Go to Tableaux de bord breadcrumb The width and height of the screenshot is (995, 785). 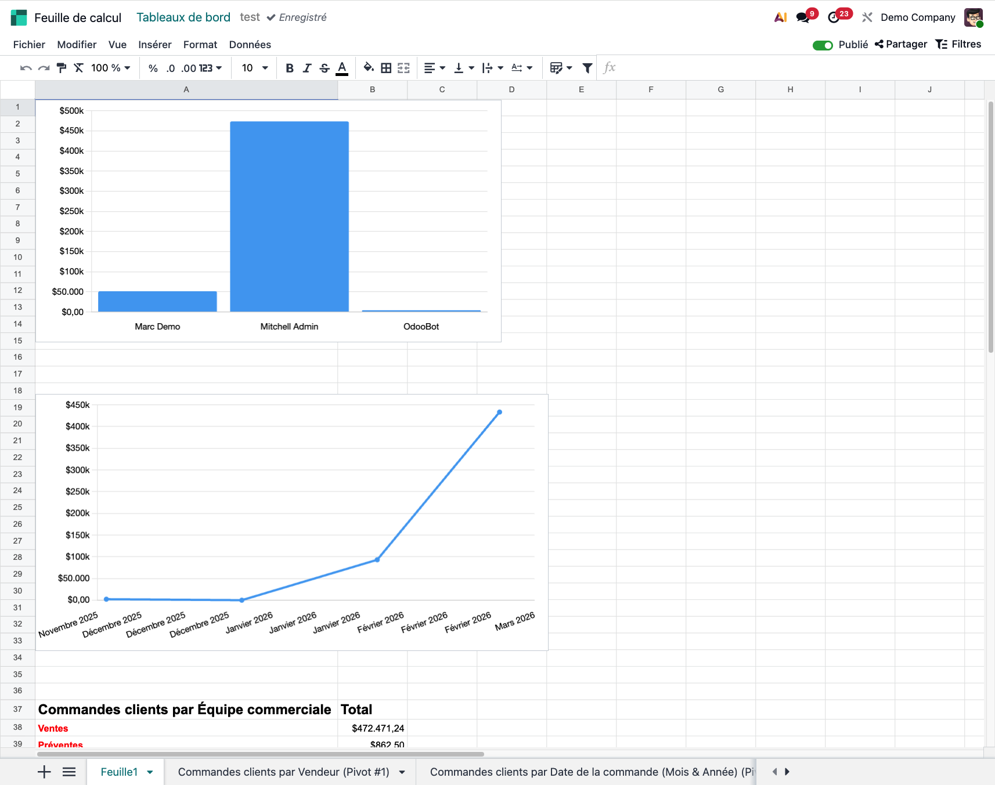pos(183,17)
